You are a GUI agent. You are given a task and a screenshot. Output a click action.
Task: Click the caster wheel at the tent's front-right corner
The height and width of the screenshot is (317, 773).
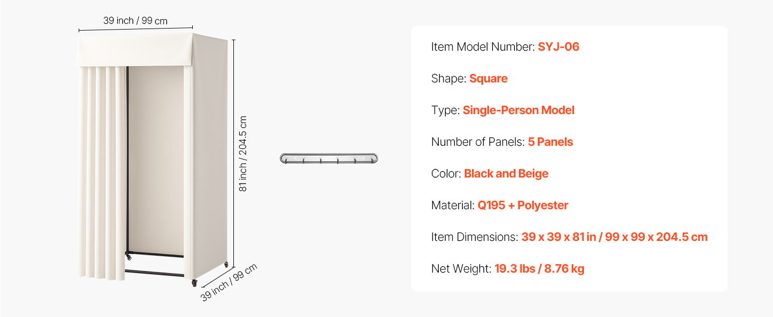coord(194,283)
